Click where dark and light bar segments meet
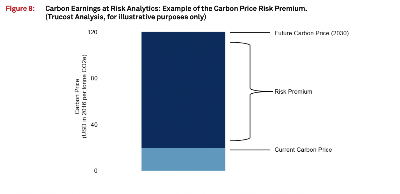Screen dimensions: 400x194 tap(183, 148)
